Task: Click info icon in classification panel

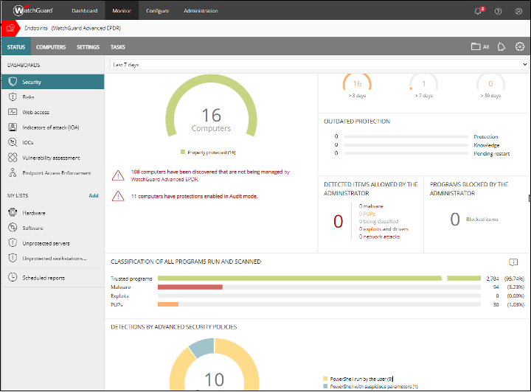Action: [513, 262]
